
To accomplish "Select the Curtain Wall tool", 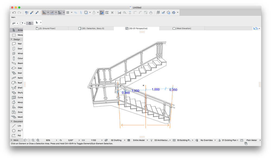I will (17, 97).
